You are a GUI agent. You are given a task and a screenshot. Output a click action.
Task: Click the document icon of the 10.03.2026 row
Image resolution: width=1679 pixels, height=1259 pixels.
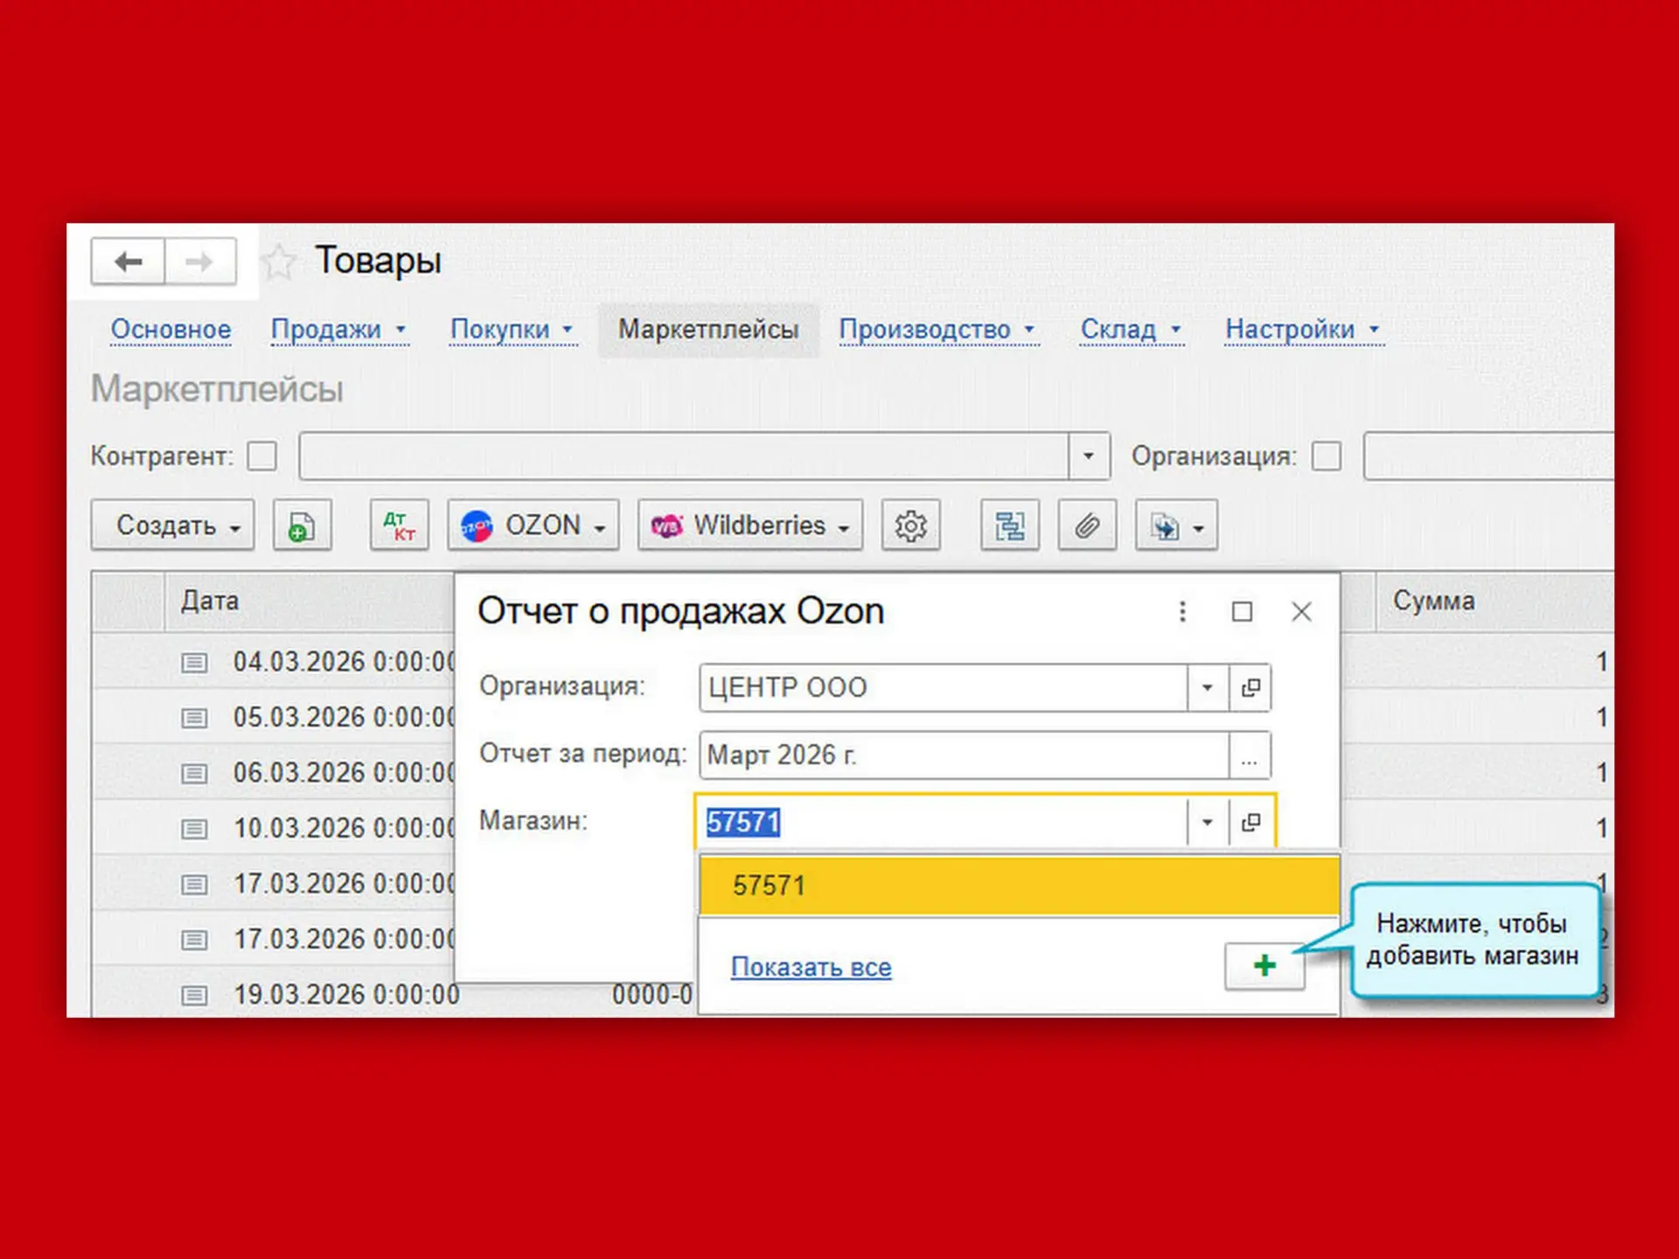(x=194, y=828)
